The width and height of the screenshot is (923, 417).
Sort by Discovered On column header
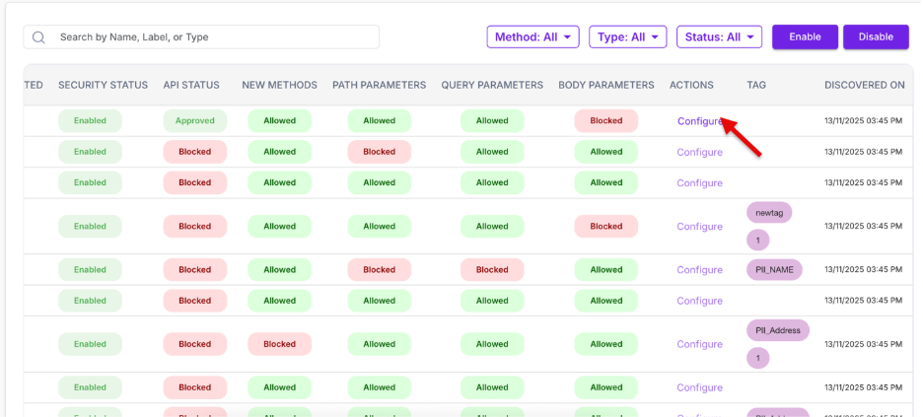pos(864,85)
